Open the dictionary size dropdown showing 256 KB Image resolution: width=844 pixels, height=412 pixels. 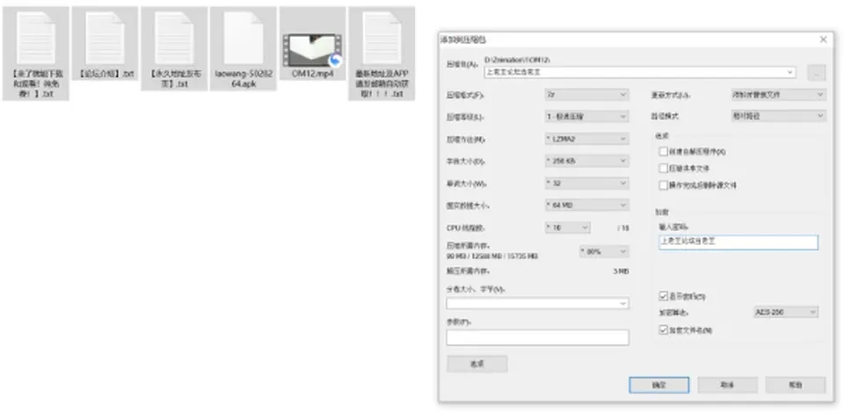click(586, 161)
